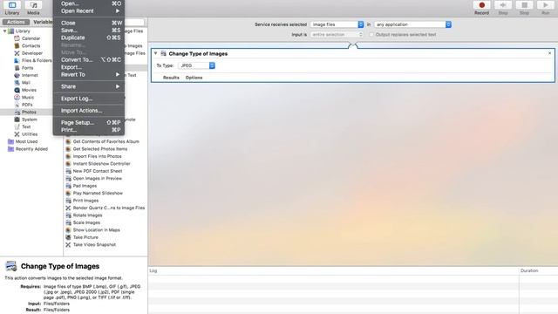Select the Contacts library category
Viewport: 558px width, 314px height.
pyautogui.click(x=31, y=46)
